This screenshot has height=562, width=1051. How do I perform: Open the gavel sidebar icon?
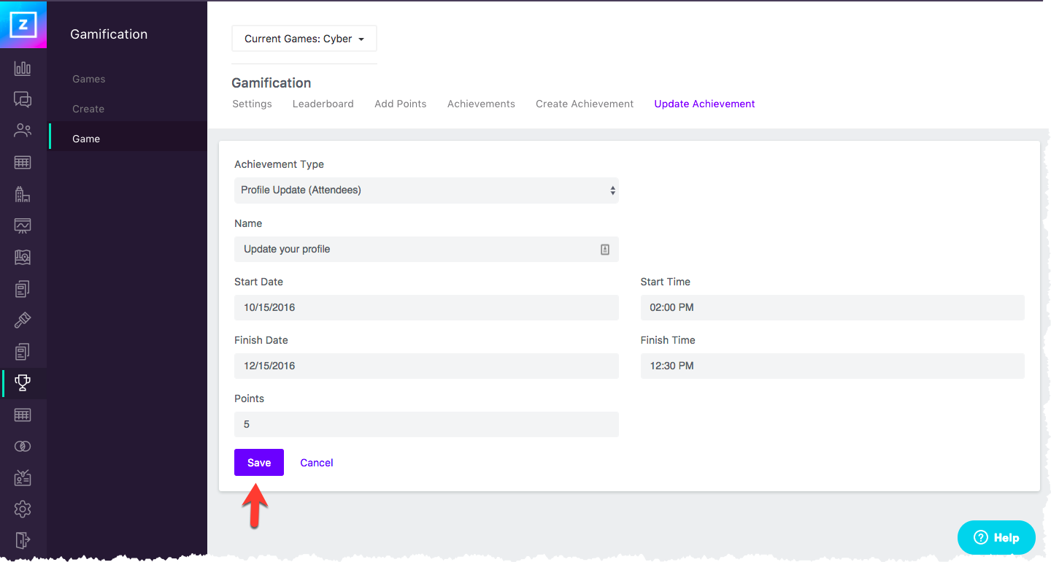(x=23, y=320)
